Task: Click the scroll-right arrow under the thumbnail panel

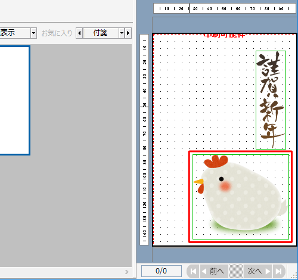Action: (127, 272)
